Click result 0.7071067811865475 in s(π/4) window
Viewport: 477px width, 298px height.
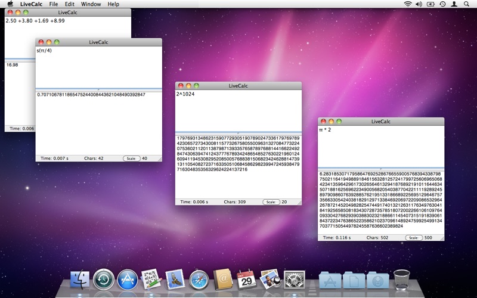(x=91, y=95)
